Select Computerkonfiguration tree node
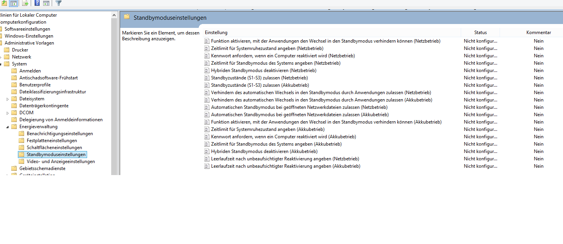 coord(23,22)
